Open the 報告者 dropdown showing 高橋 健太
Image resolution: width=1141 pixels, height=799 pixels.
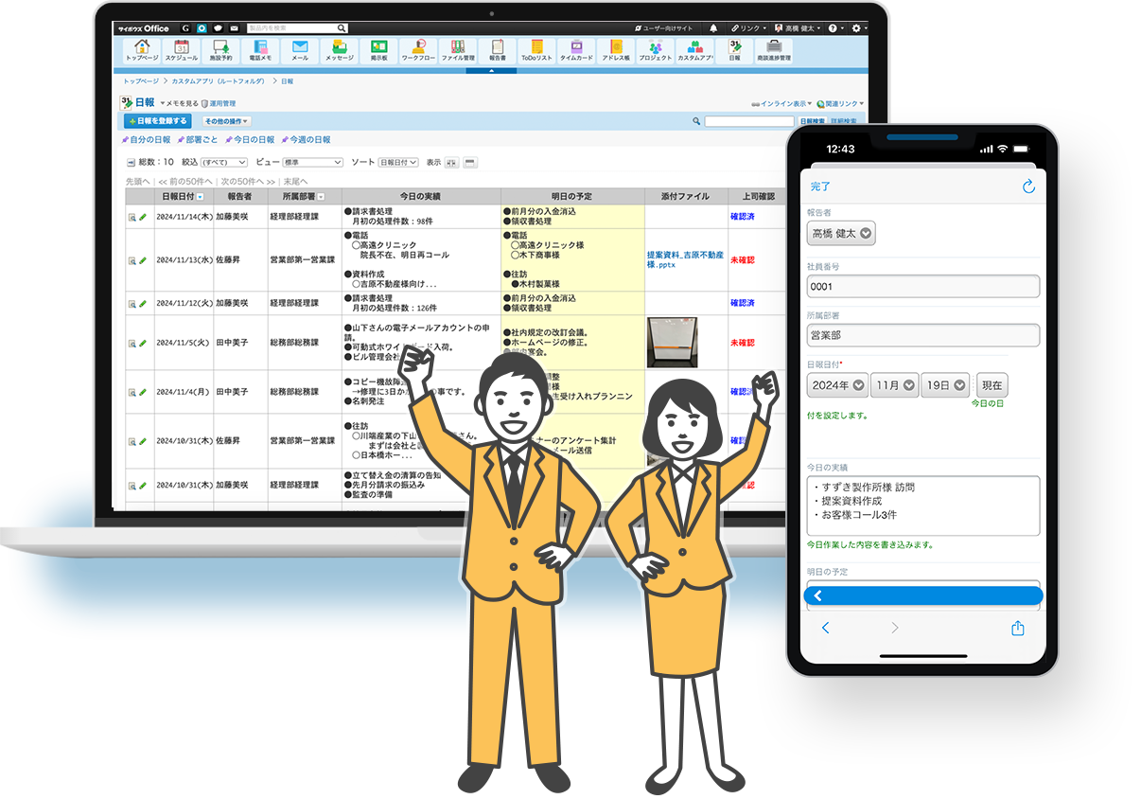point(841,233)
